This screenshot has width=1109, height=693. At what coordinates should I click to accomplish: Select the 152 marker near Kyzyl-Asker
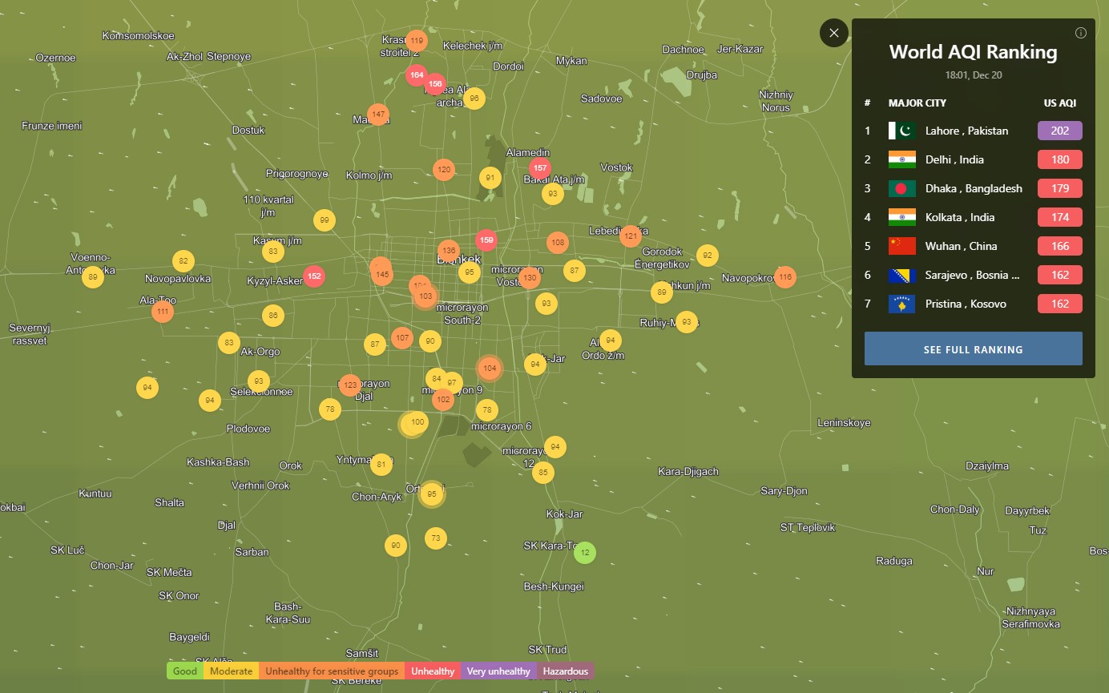pos(314,276)
